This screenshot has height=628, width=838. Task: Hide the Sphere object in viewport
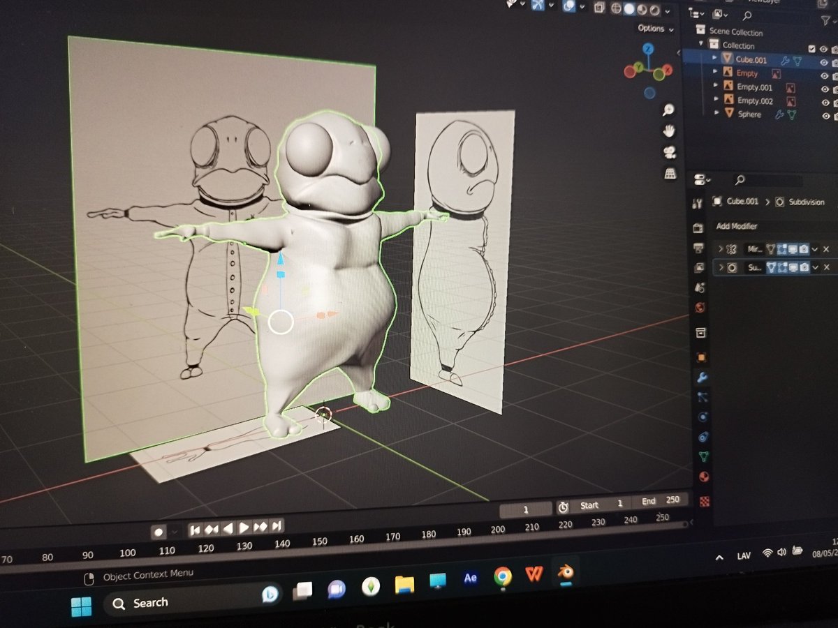pos(825,116)
